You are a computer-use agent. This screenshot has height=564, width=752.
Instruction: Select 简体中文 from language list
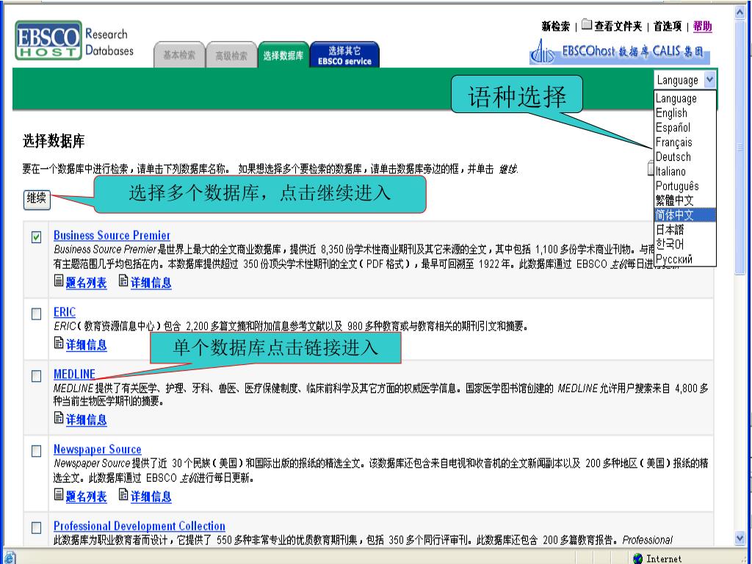(x=685, y=215)
